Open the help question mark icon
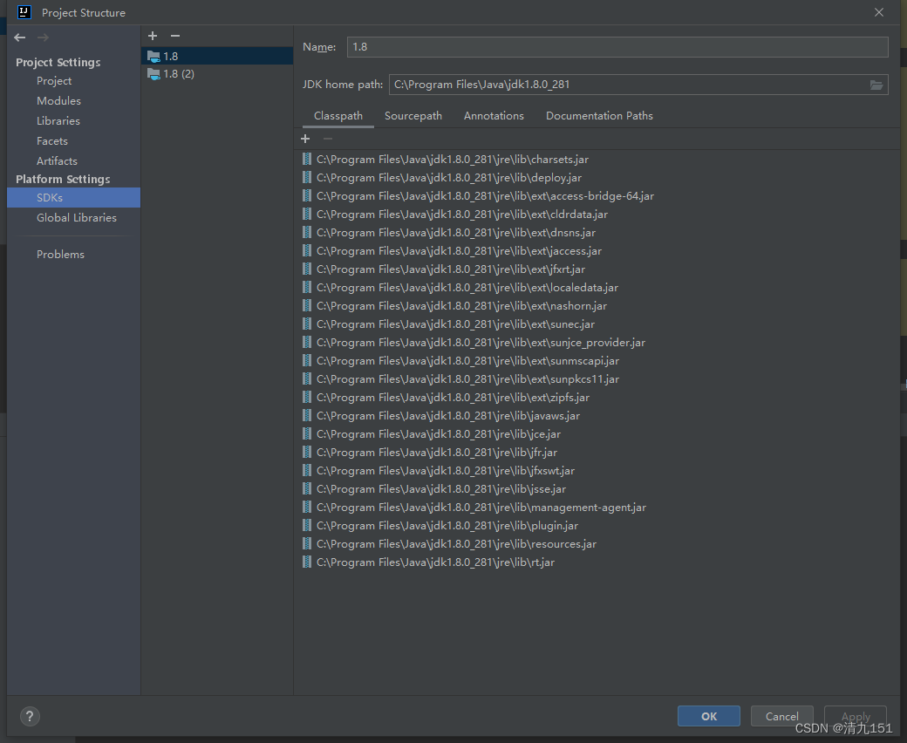907x743 pixels. [x=29, y=716]
